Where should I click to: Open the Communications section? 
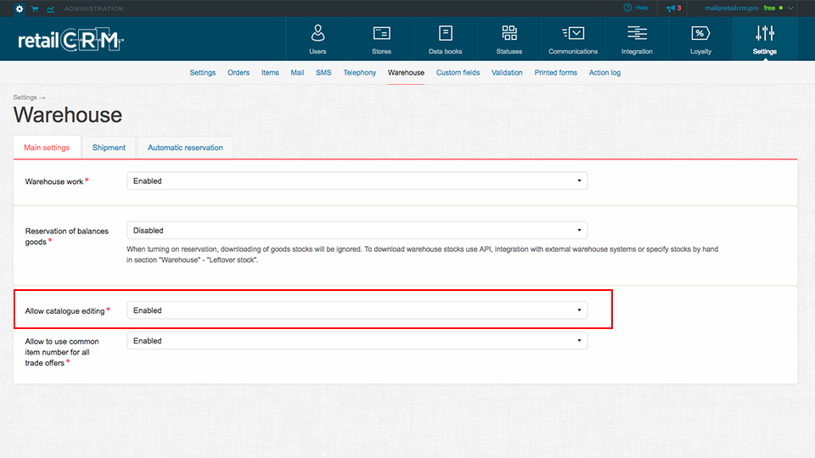coord(573,40)
